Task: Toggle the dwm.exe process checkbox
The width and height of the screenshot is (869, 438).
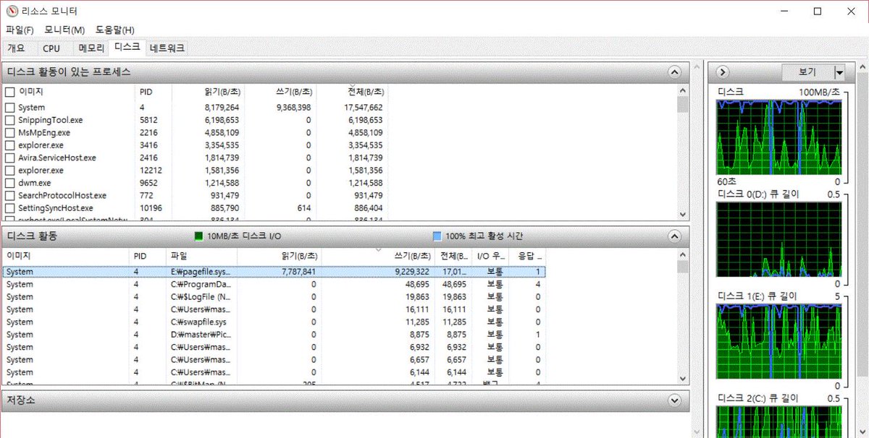Action: (10, 183)
